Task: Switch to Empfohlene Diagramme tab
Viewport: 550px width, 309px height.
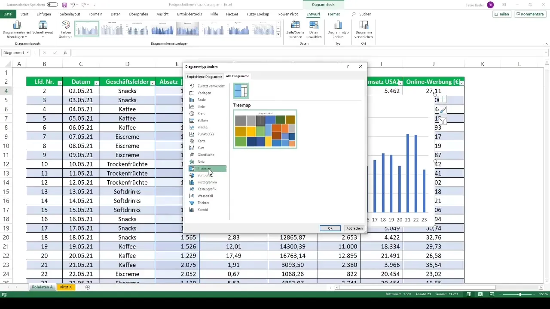Action: click(204, 76)
